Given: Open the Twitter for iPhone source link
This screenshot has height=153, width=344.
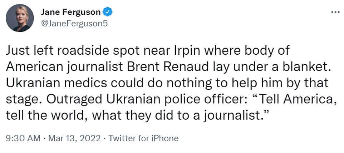Looking at the screenshot, I should coord(143,138).
